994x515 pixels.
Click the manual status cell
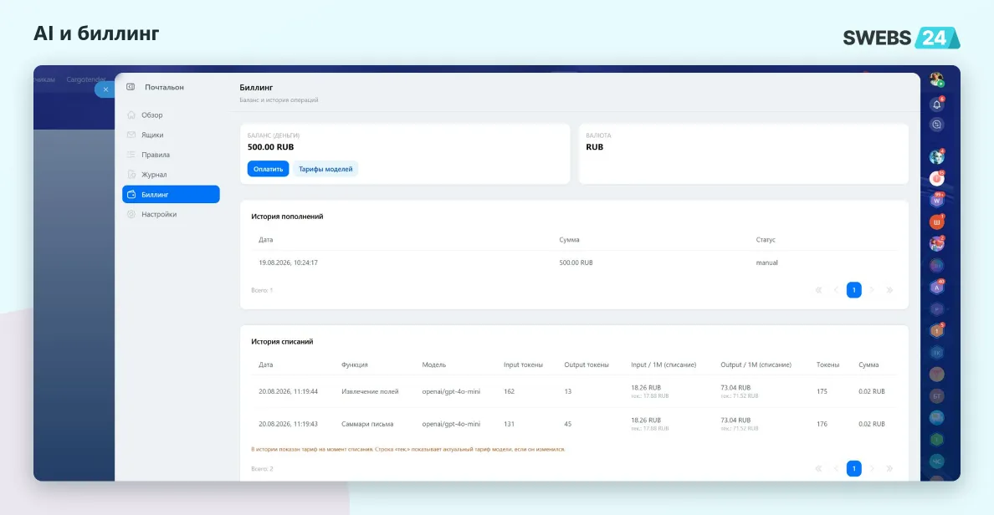pos(766,263)
